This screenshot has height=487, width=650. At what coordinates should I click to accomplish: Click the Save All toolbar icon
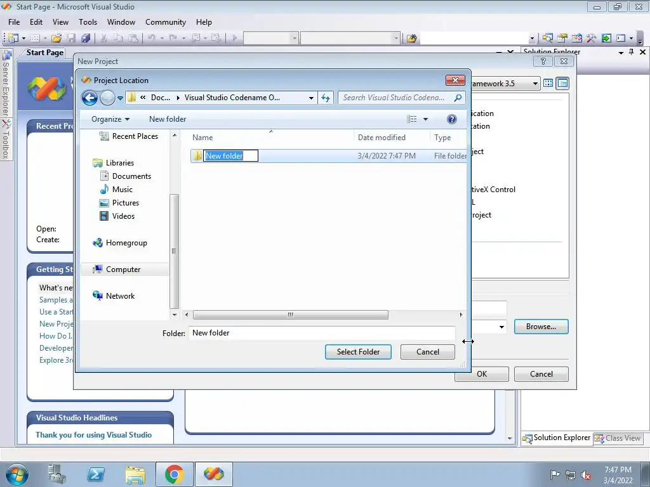tap(86, 38)
